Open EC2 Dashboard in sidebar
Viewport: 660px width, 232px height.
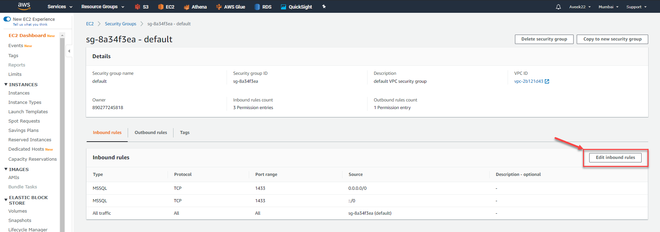point(27,35)
